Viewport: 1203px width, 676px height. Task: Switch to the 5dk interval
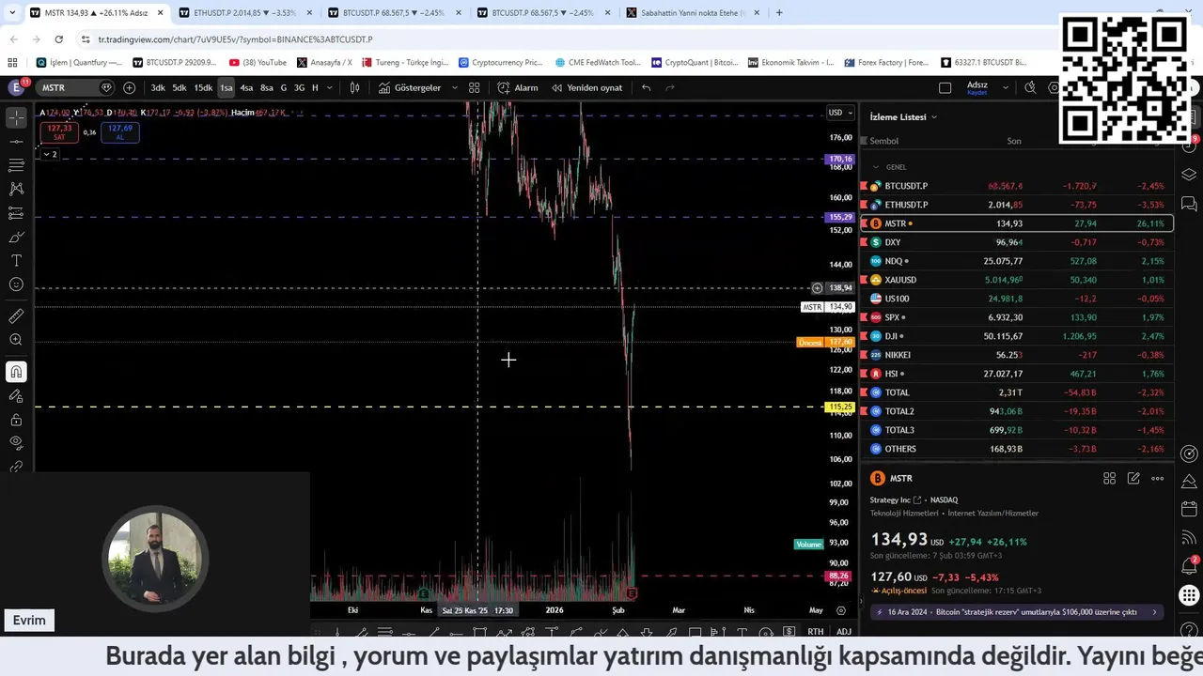pyautogui.click(x=180, y=87)
